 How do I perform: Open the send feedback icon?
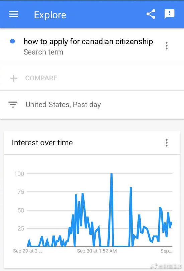[x=169, y=14]
